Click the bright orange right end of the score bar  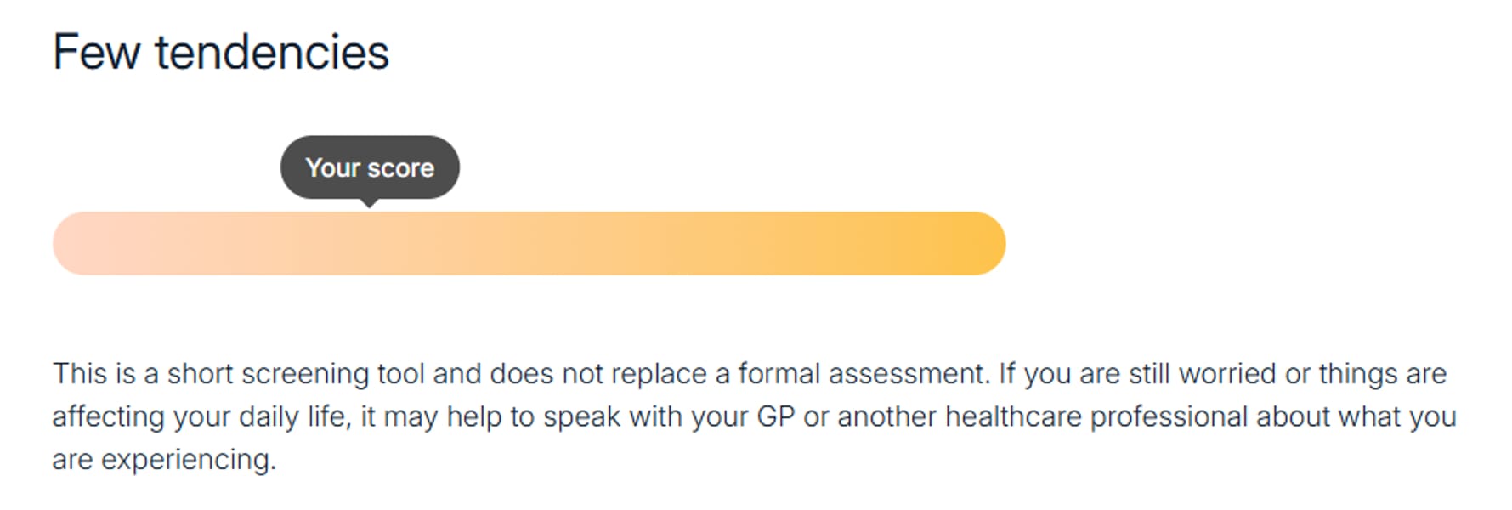pos(977,244)
